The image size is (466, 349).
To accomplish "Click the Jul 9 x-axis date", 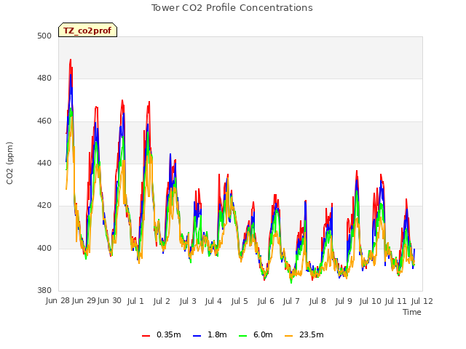I will pos(344,301).
